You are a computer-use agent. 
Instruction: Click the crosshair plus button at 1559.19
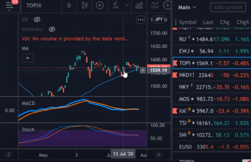[x=143, y=70]
